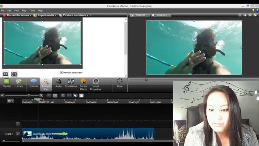
Task: Toggle pan mode in preview toolbar
Action: pos(245,15)
